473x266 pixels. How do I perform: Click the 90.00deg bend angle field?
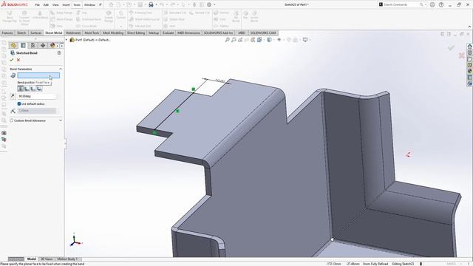[37, 96]
